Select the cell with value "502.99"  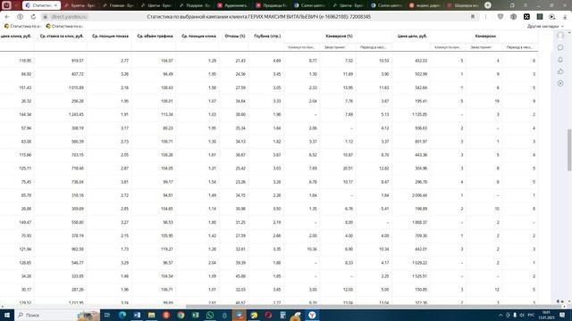421,74
